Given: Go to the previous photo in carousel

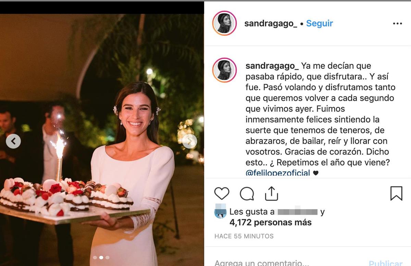Looking at the screenshot, I should click(x=13, y=141).
